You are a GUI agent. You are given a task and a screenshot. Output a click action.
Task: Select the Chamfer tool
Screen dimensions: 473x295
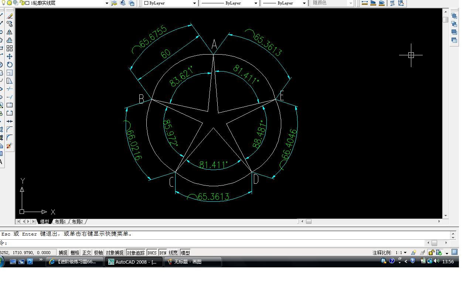pyautogui.click(x=10, y=129)
